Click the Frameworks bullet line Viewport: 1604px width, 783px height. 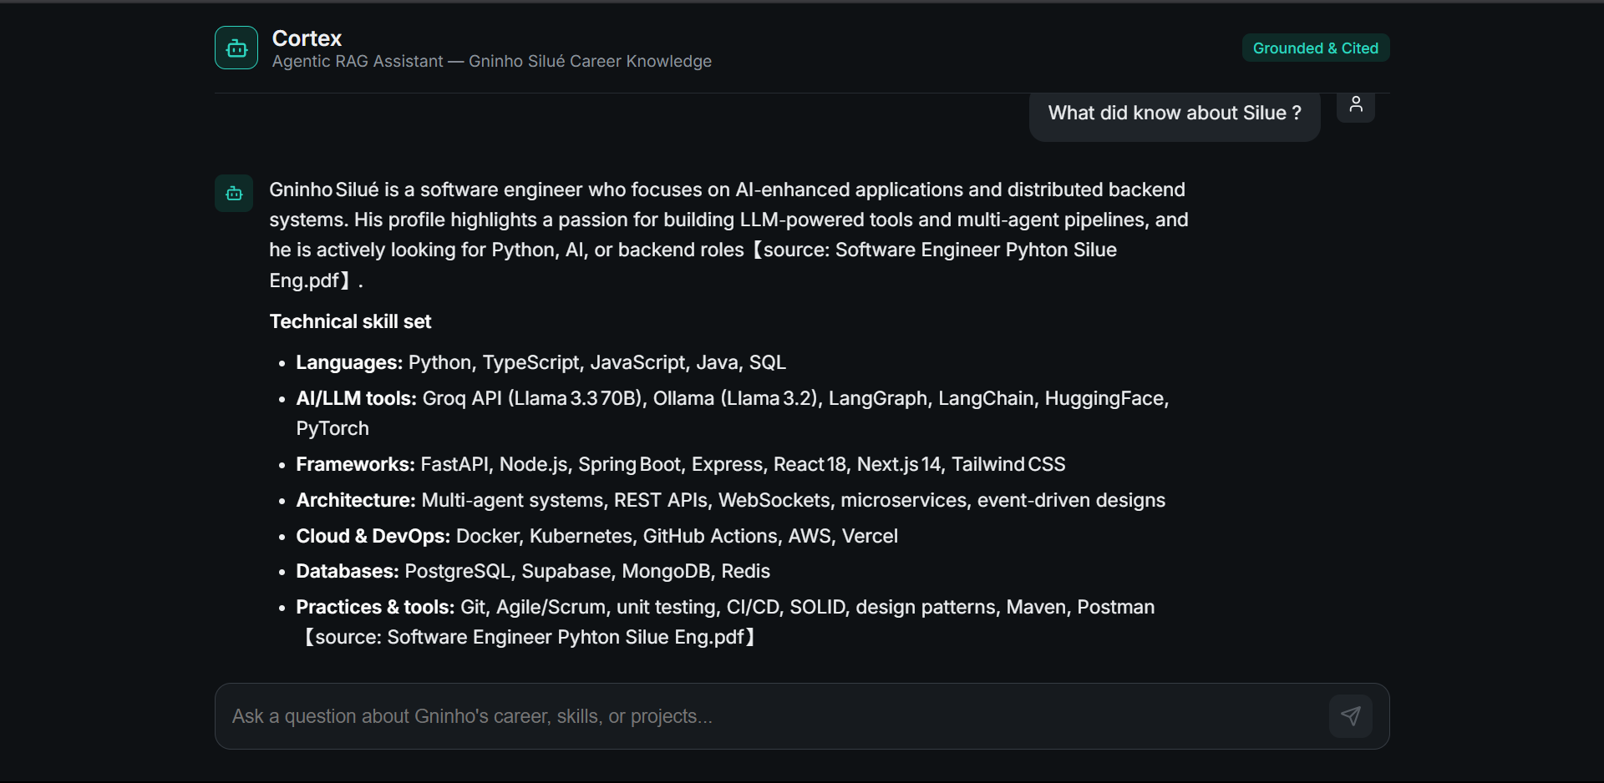tap(681, 464)
